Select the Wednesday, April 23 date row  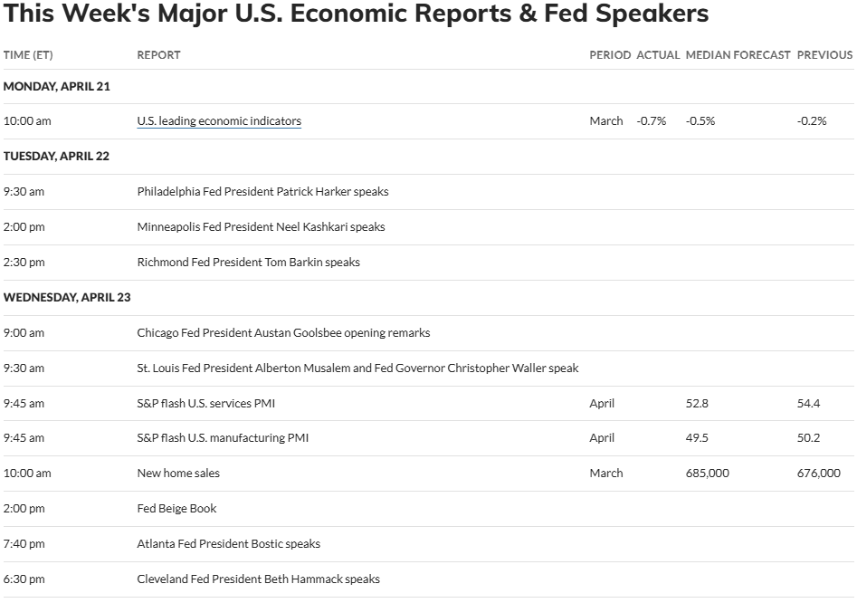point(429,297)
